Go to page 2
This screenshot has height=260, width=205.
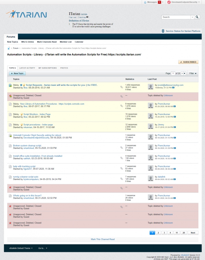[158, 233]
